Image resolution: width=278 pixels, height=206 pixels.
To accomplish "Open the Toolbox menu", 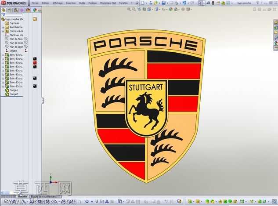I will pos(93,3).
